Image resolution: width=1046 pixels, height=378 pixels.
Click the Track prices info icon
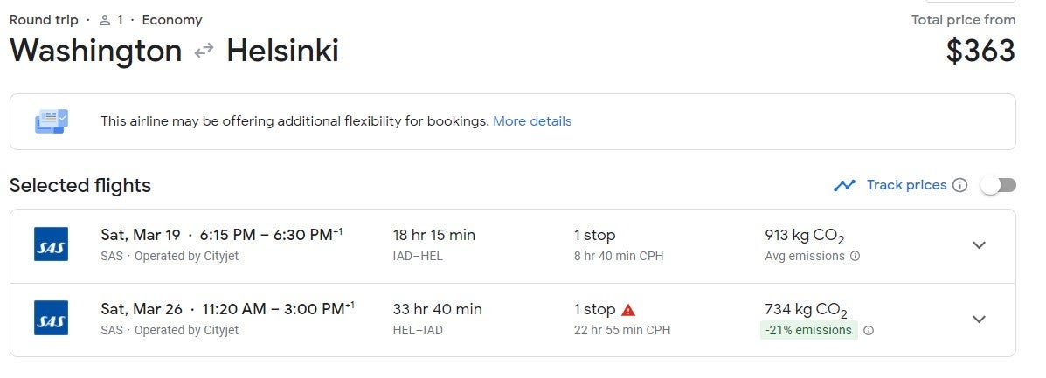(x=959, y=185)
